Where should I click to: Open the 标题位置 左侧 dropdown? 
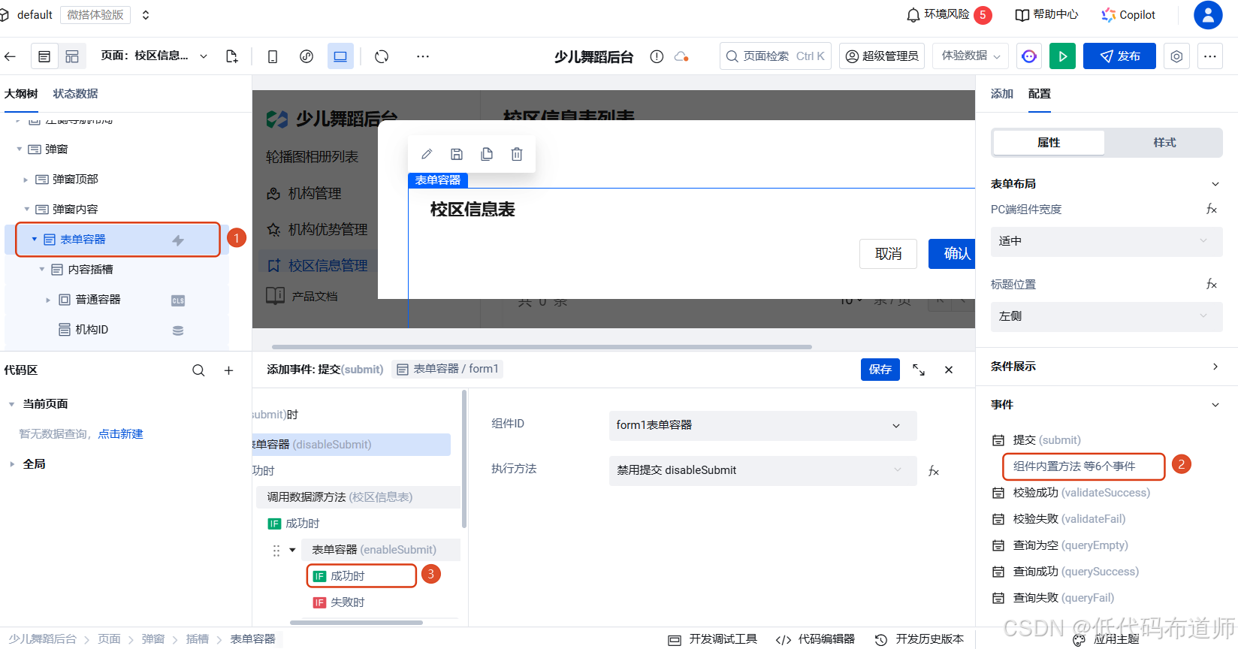pos(1106,316)
